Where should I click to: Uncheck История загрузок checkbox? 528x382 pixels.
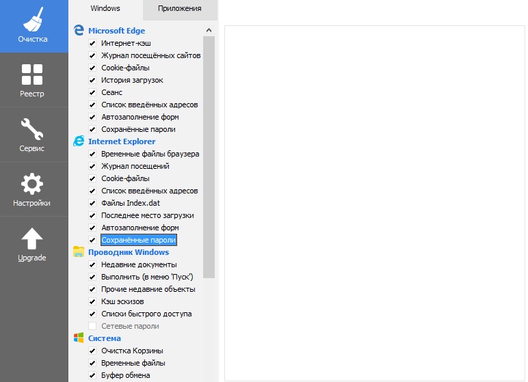tap(92, 80)
